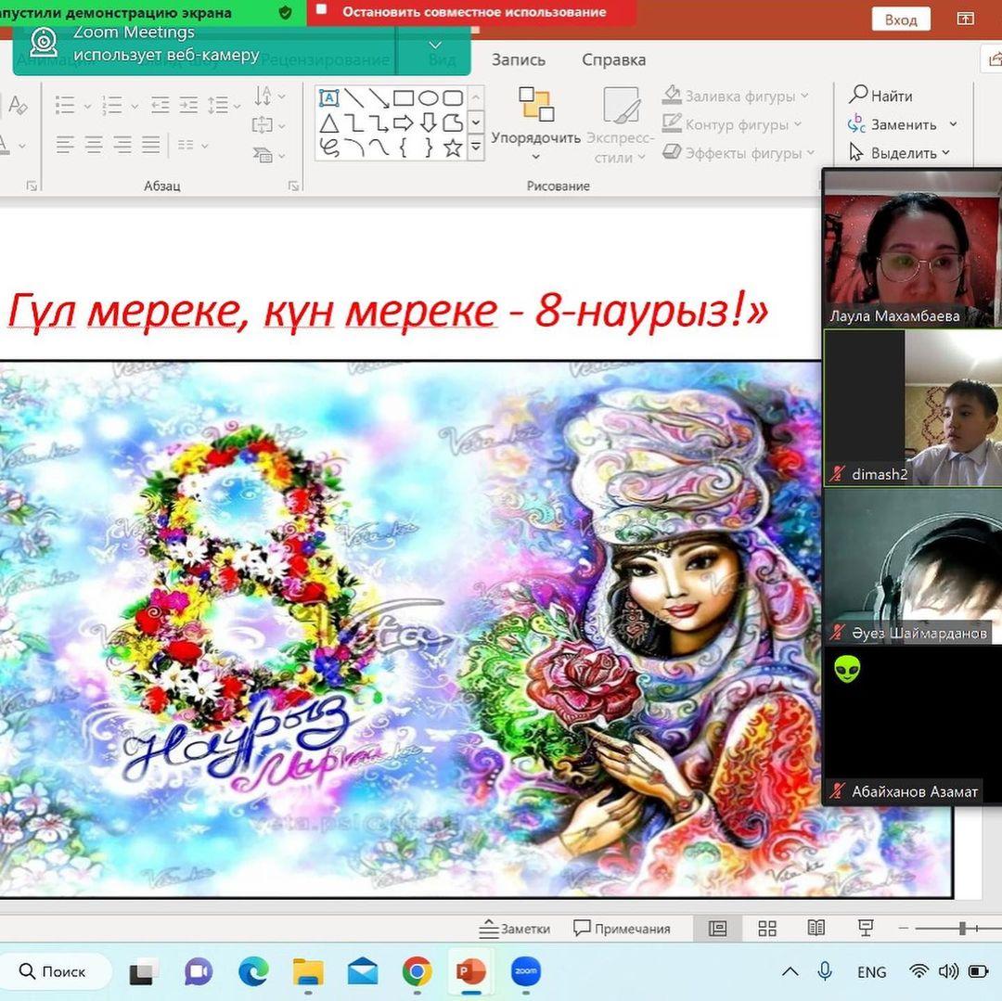Select Әуез Шаймарданов video tile
This screenshot has width=1002, height=1001.
[913, 567]
